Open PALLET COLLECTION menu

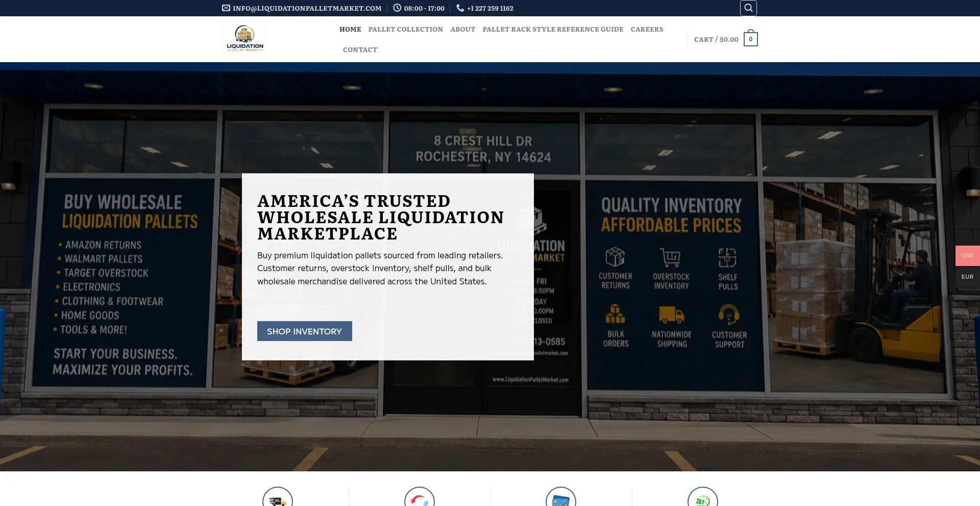(406, 29)
